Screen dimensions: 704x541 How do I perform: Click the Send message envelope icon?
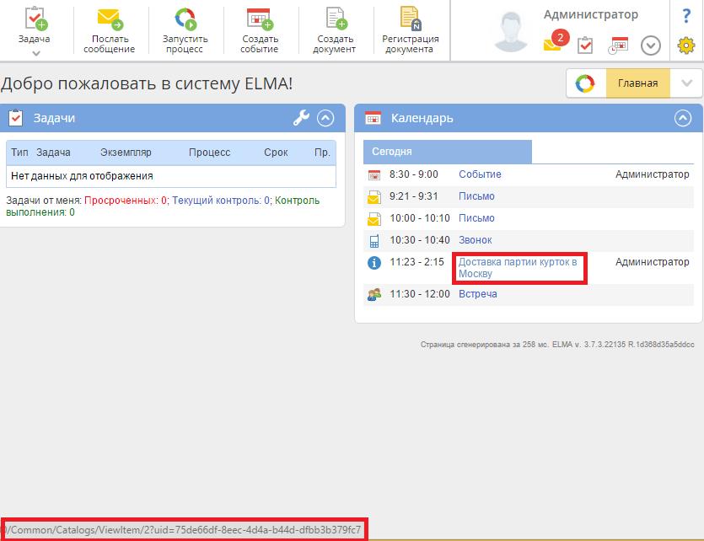tap(109, 19)
